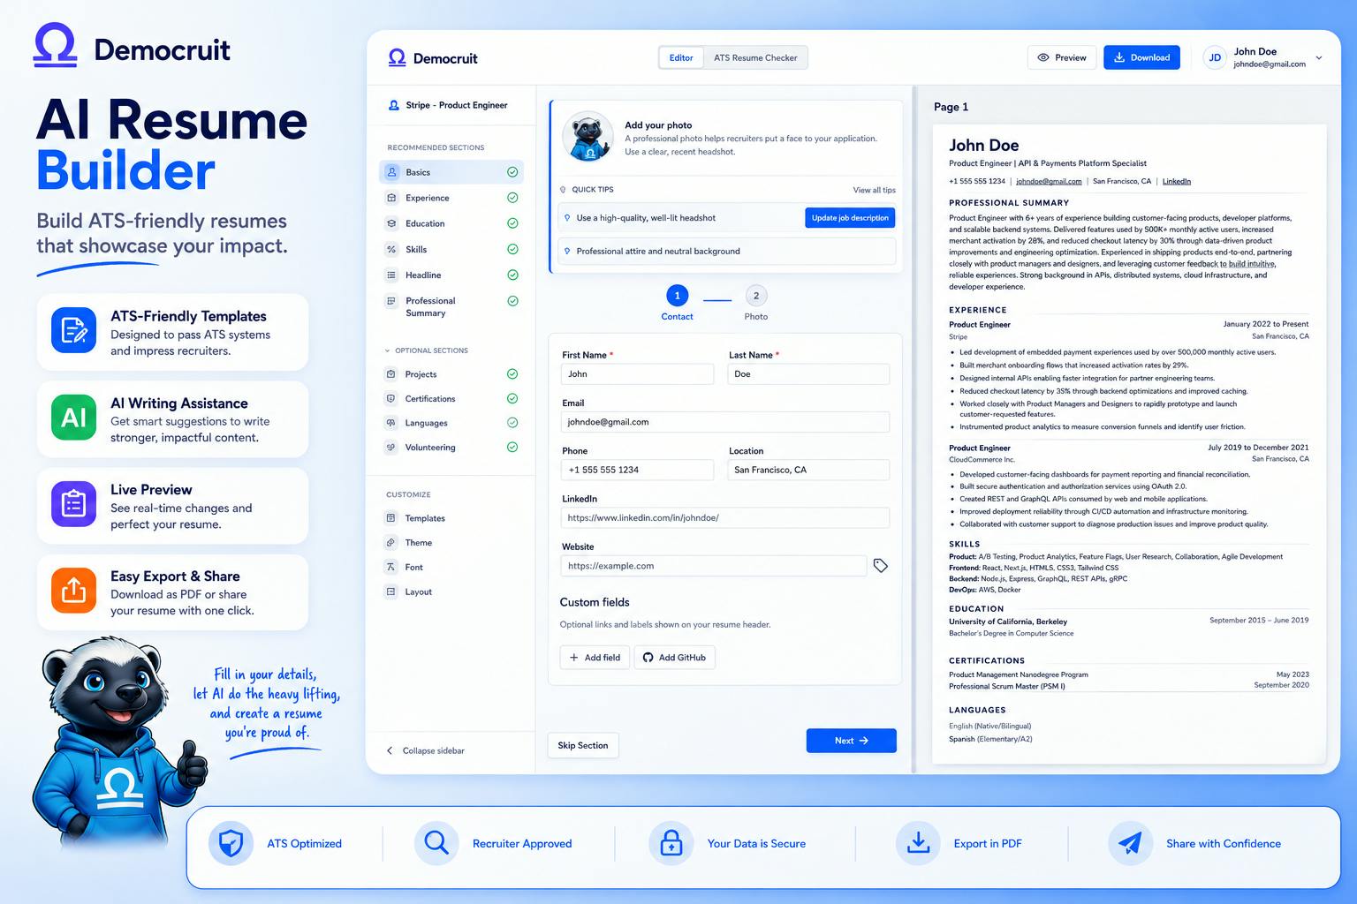Click the View all tips link
The height and width of the screenshot is (904, 1357).
[874, 190]
